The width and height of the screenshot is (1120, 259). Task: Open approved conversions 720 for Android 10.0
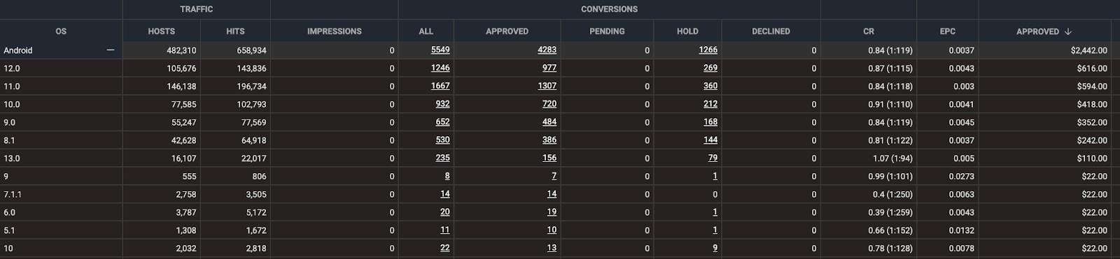(549, 104)
